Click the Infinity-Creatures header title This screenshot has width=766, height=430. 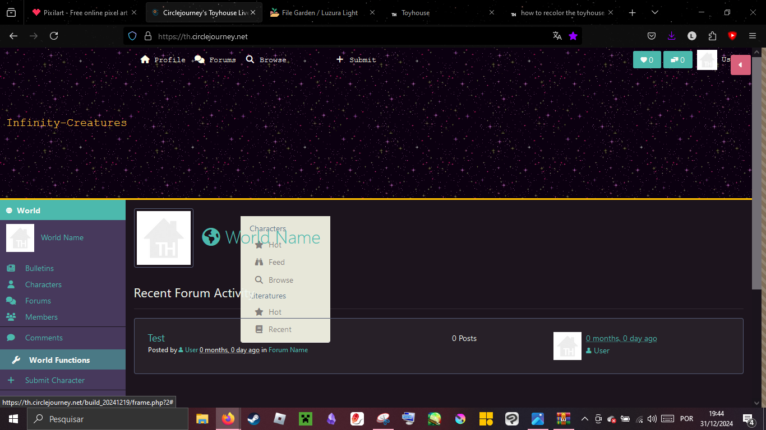[x=67, y=123]
